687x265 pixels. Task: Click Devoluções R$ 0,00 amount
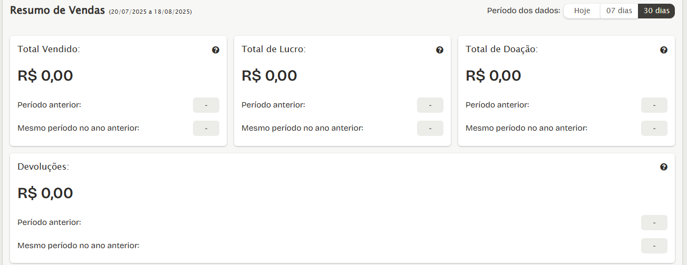pyautogui.click(x=45, y=193)
